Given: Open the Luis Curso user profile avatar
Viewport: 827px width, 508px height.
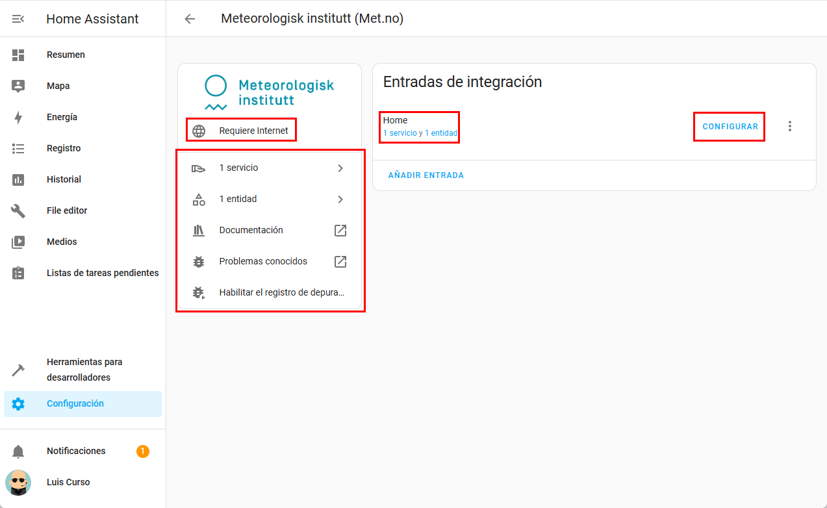Looking at the screenshot, I should point(18,483).
